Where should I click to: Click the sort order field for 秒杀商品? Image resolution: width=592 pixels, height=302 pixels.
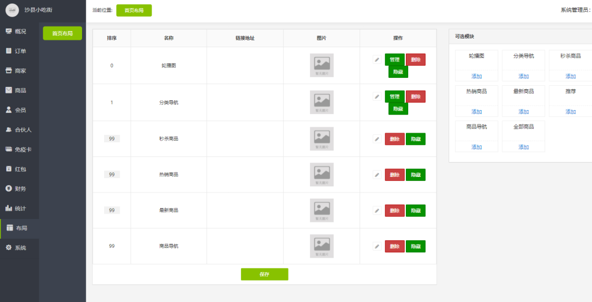click(112, 138)
